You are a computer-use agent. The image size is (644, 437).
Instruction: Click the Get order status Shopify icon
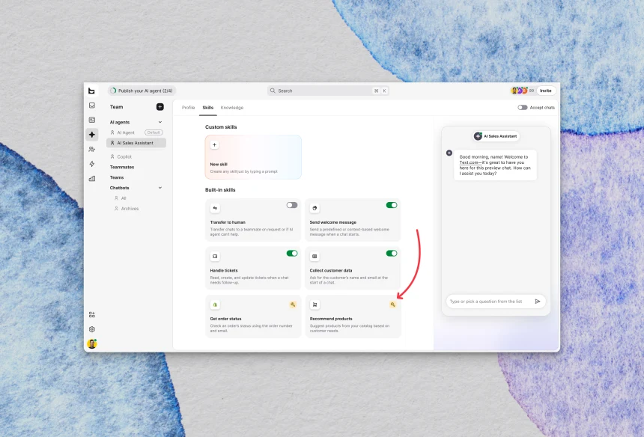(215, 305)
